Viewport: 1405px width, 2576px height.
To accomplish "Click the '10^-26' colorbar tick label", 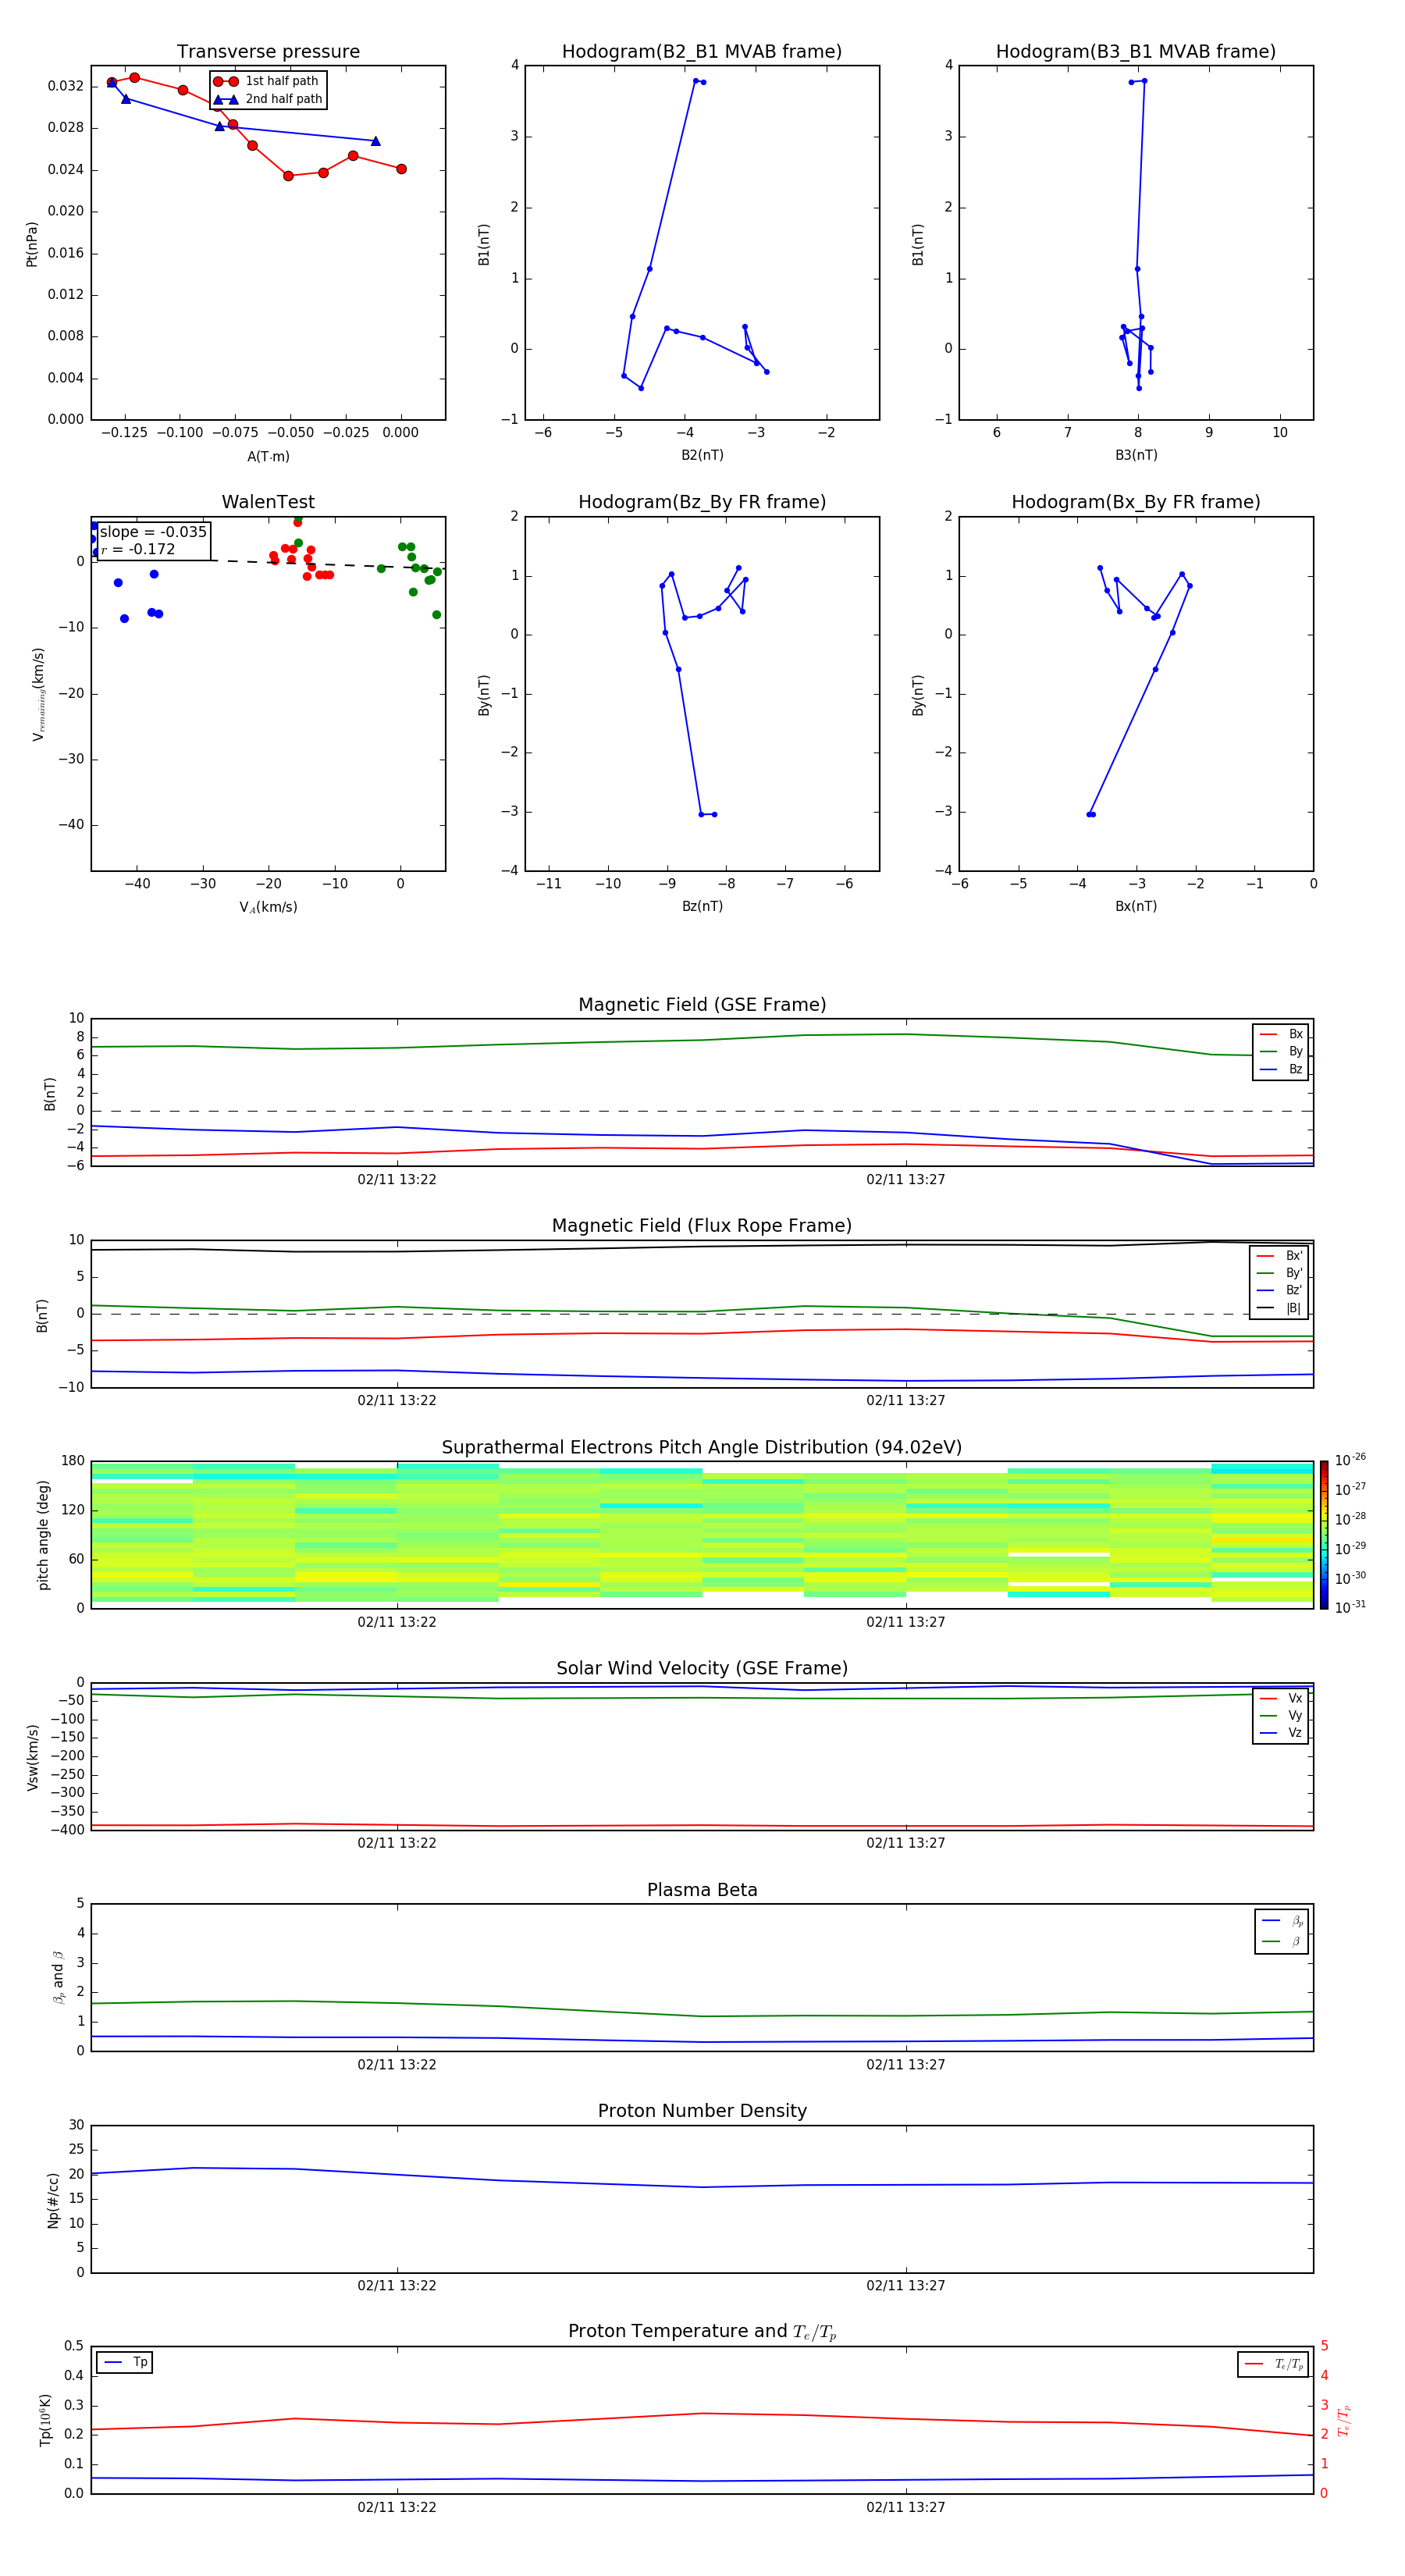I will click(x=1350, y=1460).
